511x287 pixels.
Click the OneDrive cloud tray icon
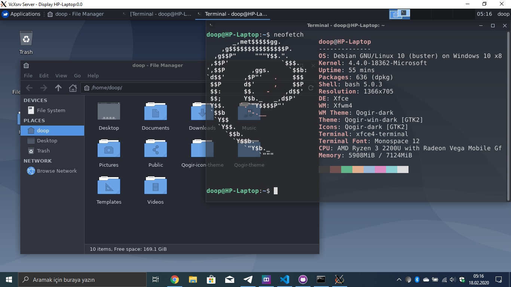426,280
